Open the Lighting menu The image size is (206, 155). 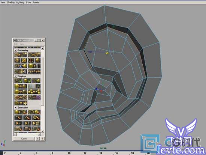point(20,2)
